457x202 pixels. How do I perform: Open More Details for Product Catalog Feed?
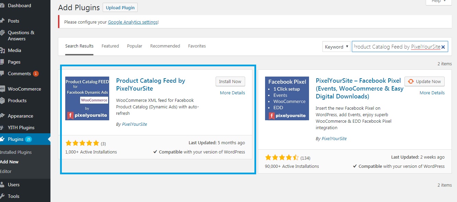click(x=232, y=93)
